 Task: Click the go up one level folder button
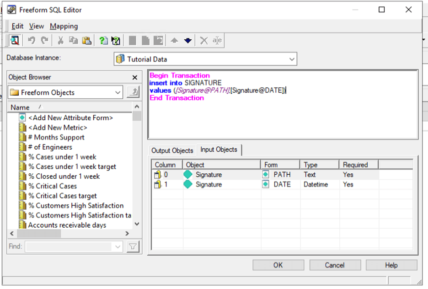pos(133,92)
